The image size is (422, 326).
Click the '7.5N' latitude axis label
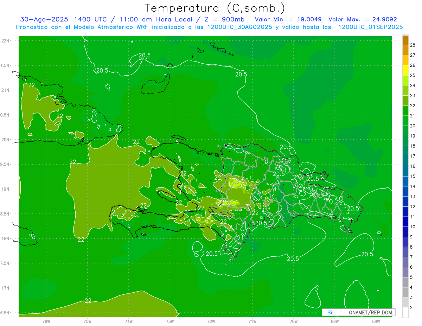tap(5, 263)
